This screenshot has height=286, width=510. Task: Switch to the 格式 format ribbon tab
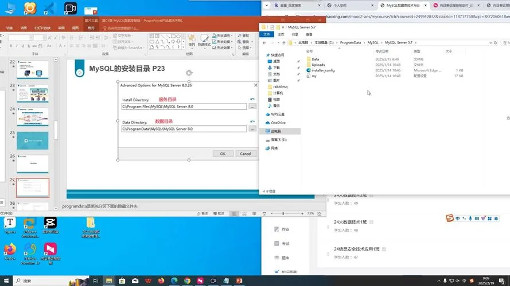[x=91, y=28]
